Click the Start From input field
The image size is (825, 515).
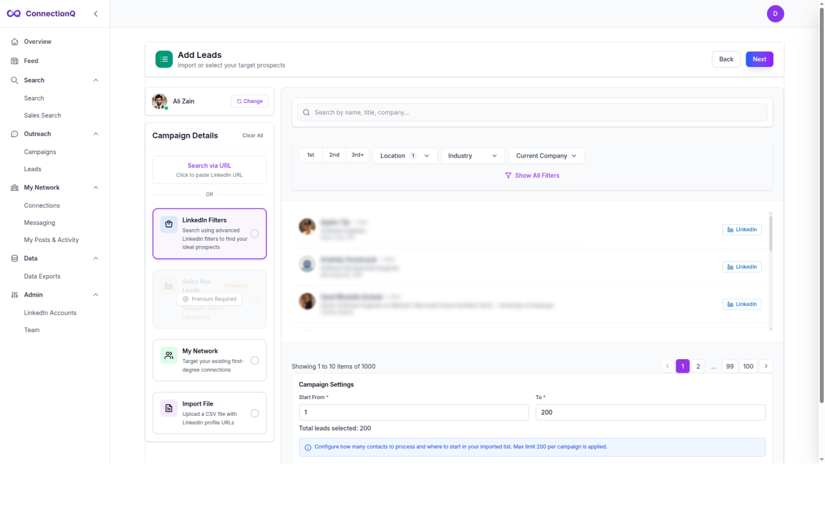click(x=413, y=412)
